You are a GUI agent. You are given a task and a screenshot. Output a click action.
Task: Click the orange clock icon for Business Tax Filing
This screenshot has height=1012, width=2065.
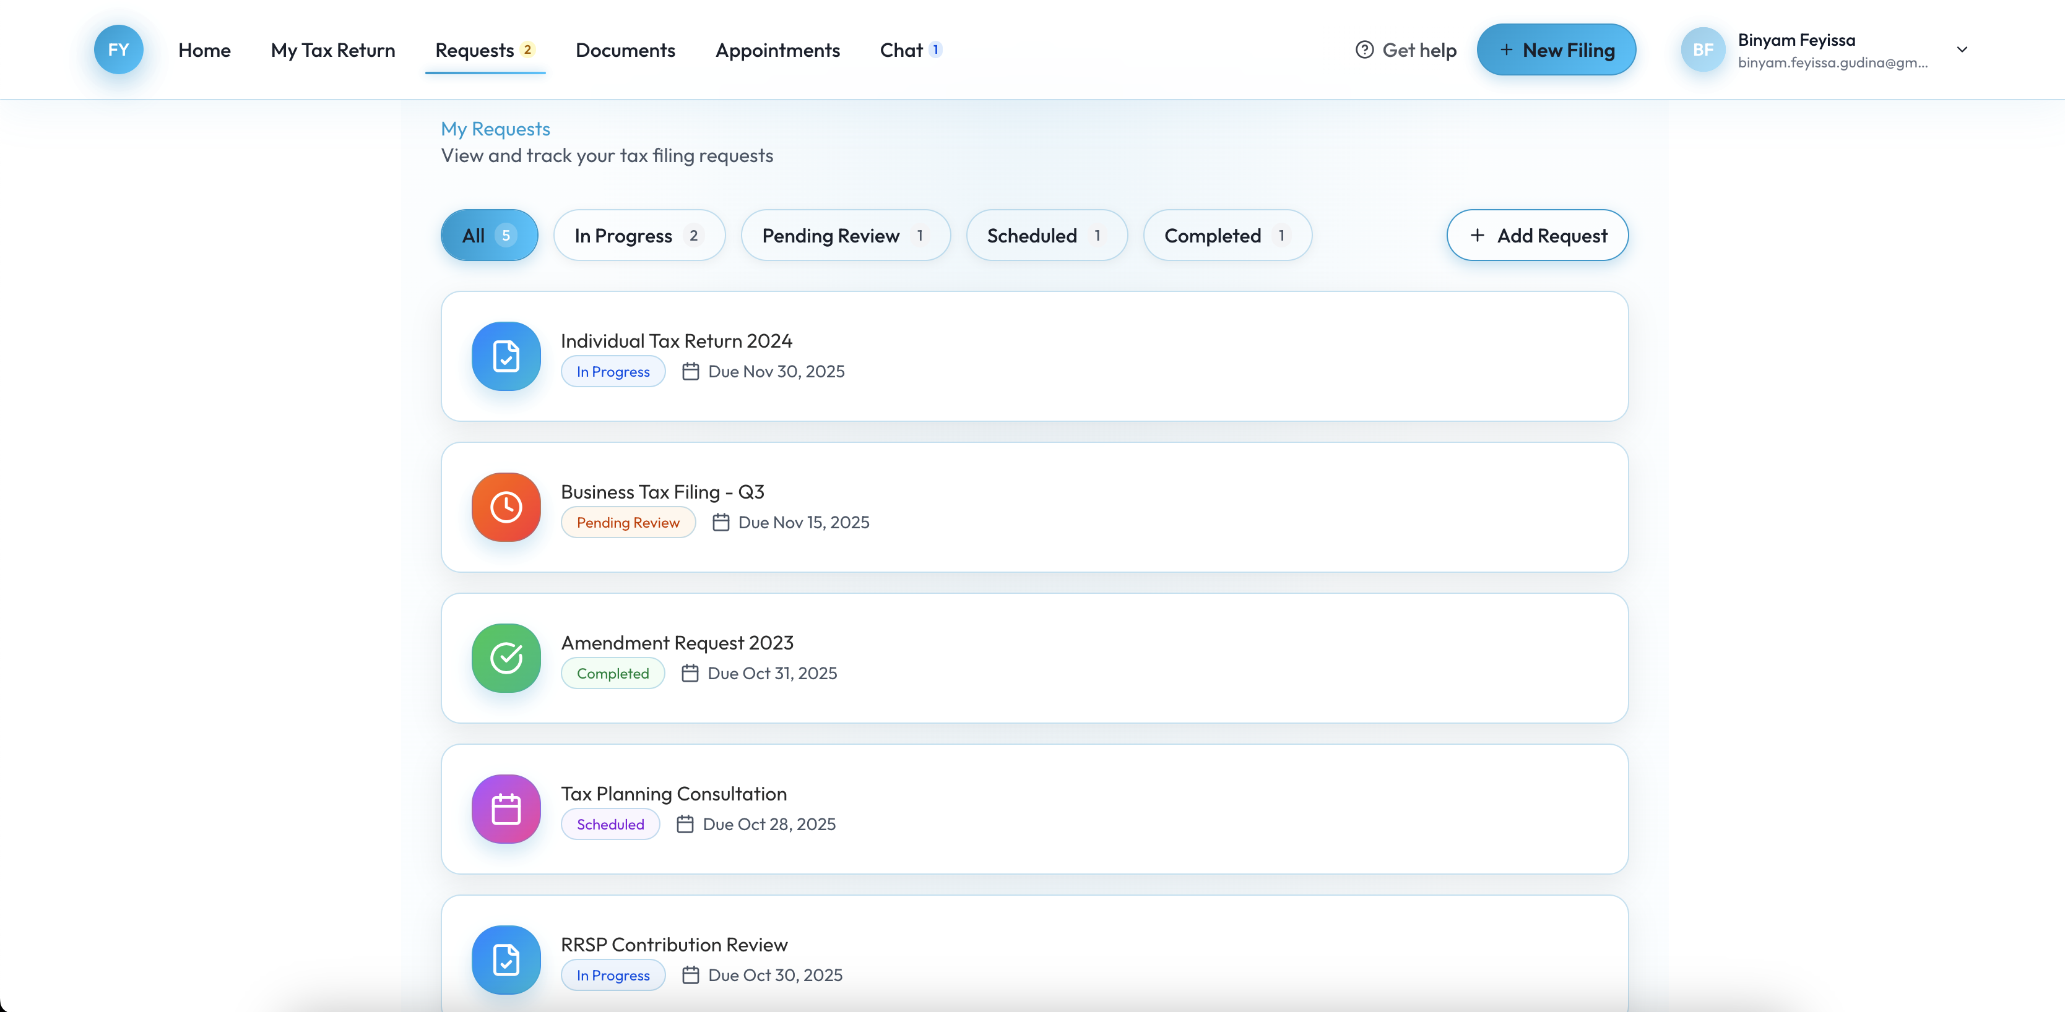point(506,507)
